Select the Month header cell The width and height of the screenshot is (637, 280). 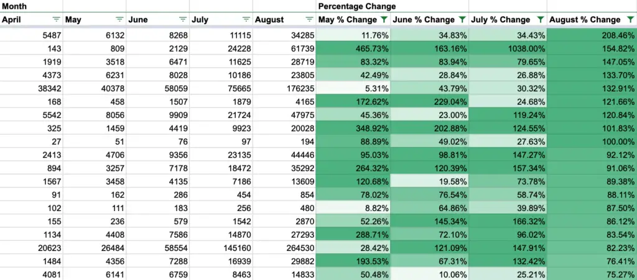coord(31,6)
